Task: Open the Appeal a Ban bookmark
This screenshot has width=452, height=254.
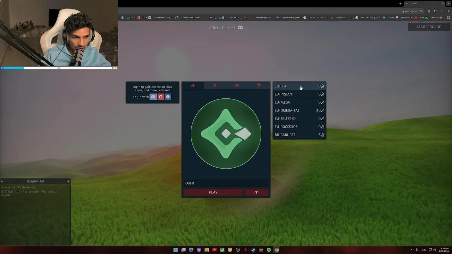Action: (193, 18)
